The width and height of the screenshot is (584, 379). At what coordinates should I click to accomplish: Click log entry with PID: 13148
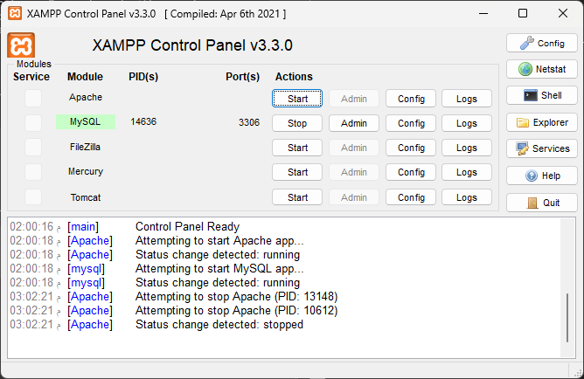point(237,296)
